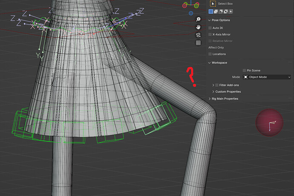Click the Mode label text

pos(236,77)
